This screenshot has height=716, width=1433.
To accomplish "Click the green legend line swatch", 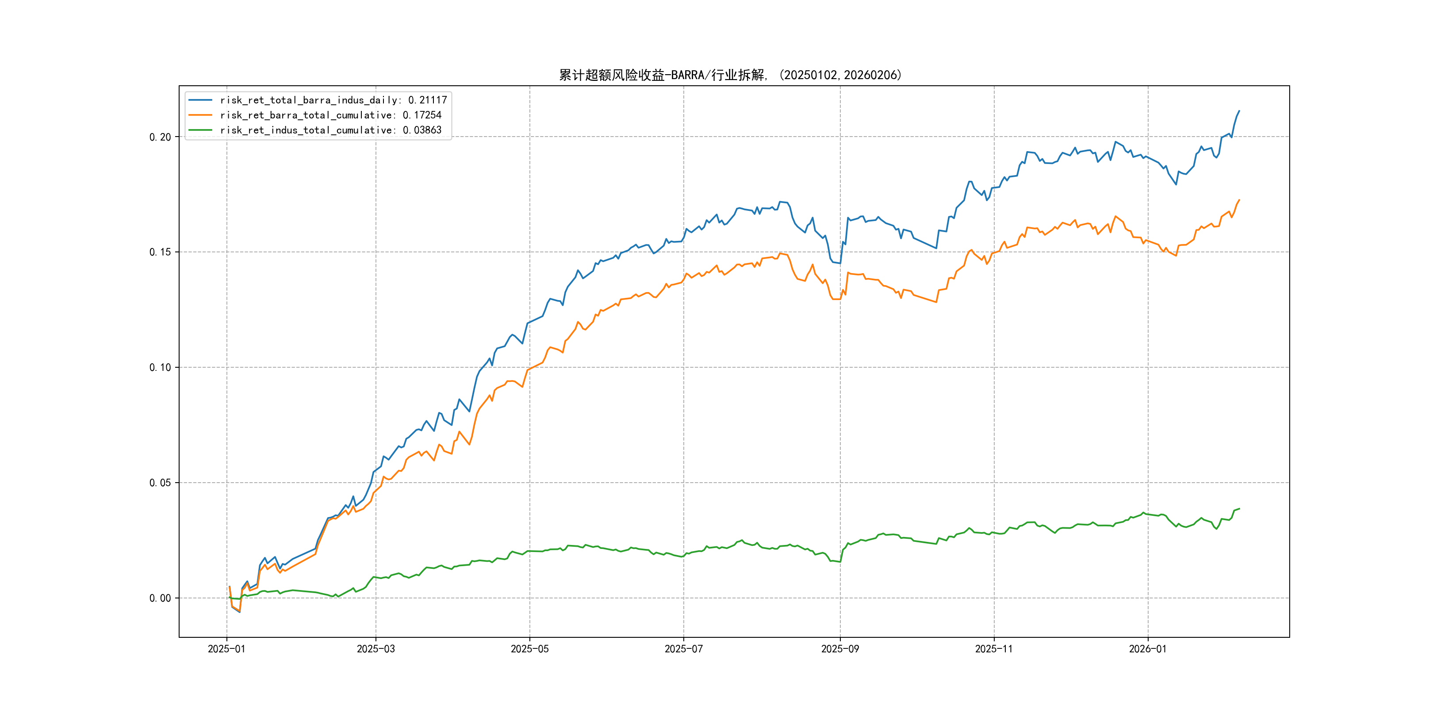I will 200,130.
